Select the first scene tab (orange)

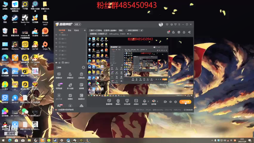[x=62, y=30]
